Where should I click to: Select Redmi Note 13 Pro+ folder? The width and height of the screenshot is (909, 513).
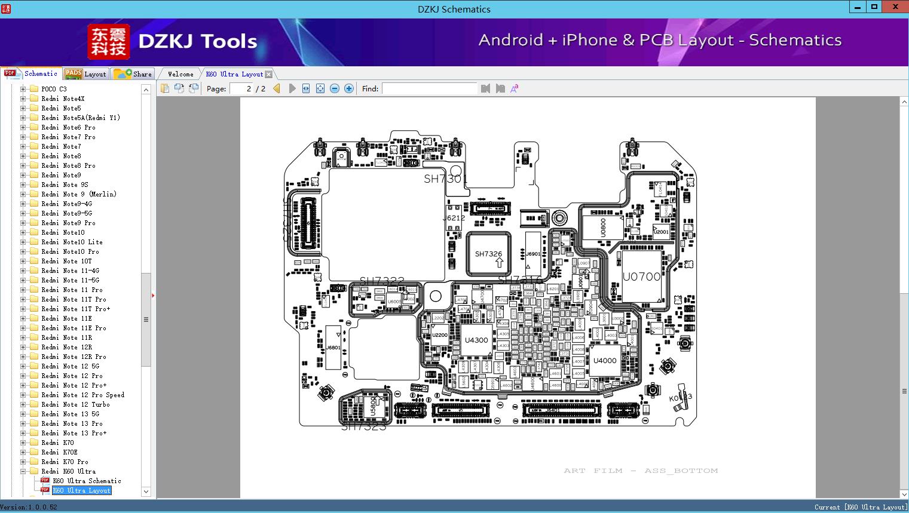[74, 433]
